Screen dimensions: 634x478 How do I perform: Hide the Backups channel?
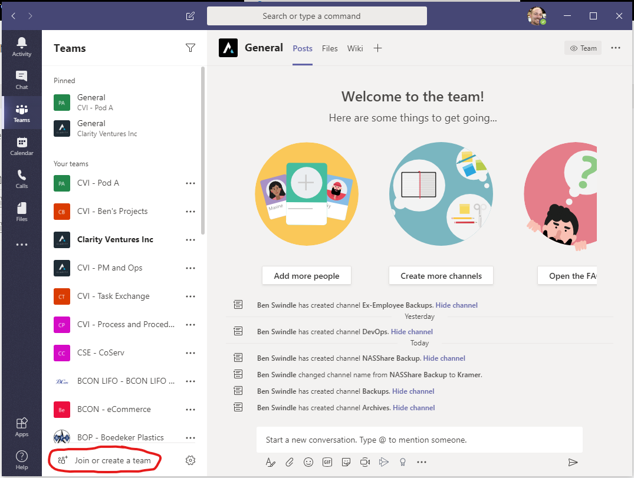pyautogui.click(x=413, y=391)
